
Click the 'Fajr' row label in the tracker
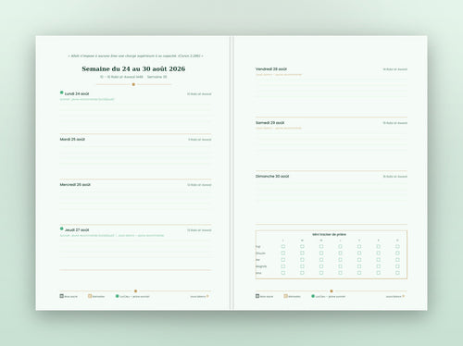tap(258, 247)
